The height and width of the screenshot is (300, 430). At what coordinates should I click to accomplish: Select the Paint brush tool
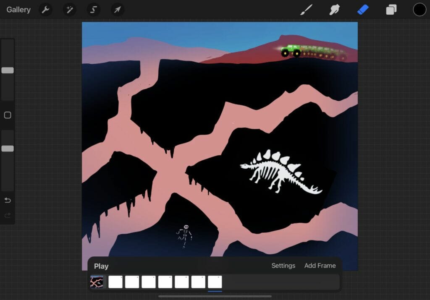(306, 10)
